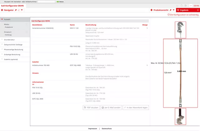Click the green Weiter button

(60, 2)
